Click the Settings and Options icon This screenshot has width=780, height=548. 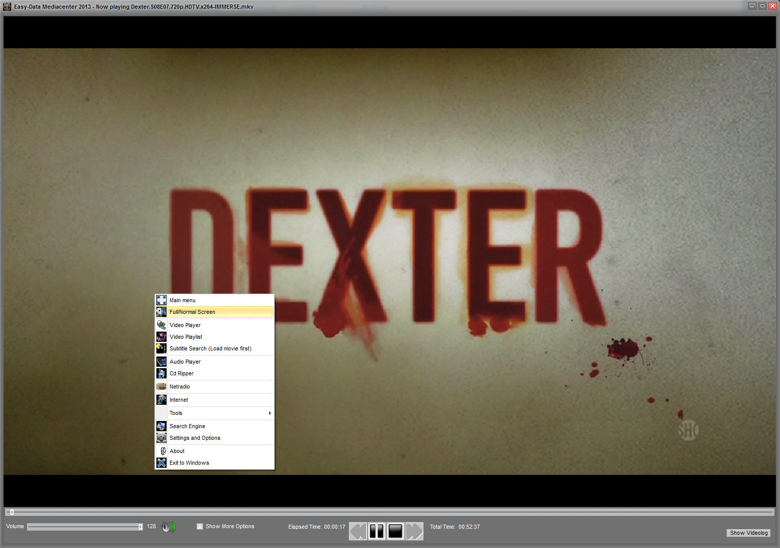tap(161, 438)
